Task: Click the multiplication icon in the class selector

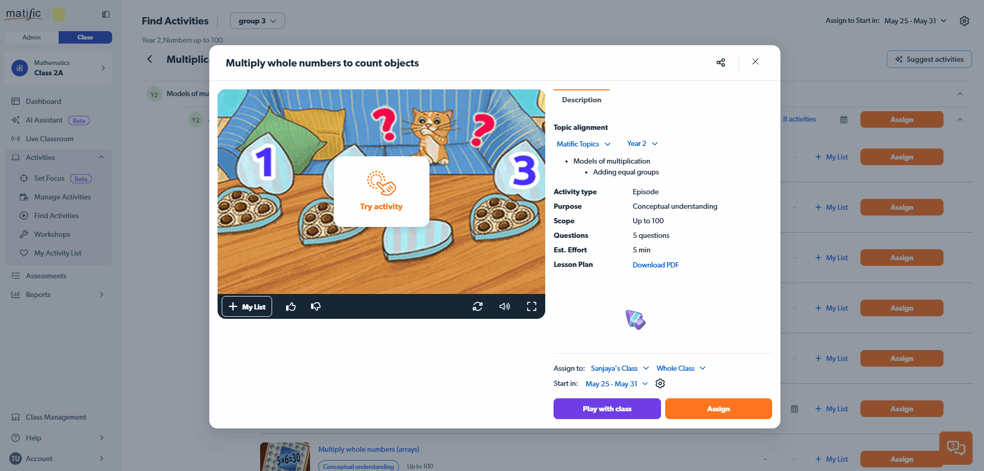Action: (20, 68)
